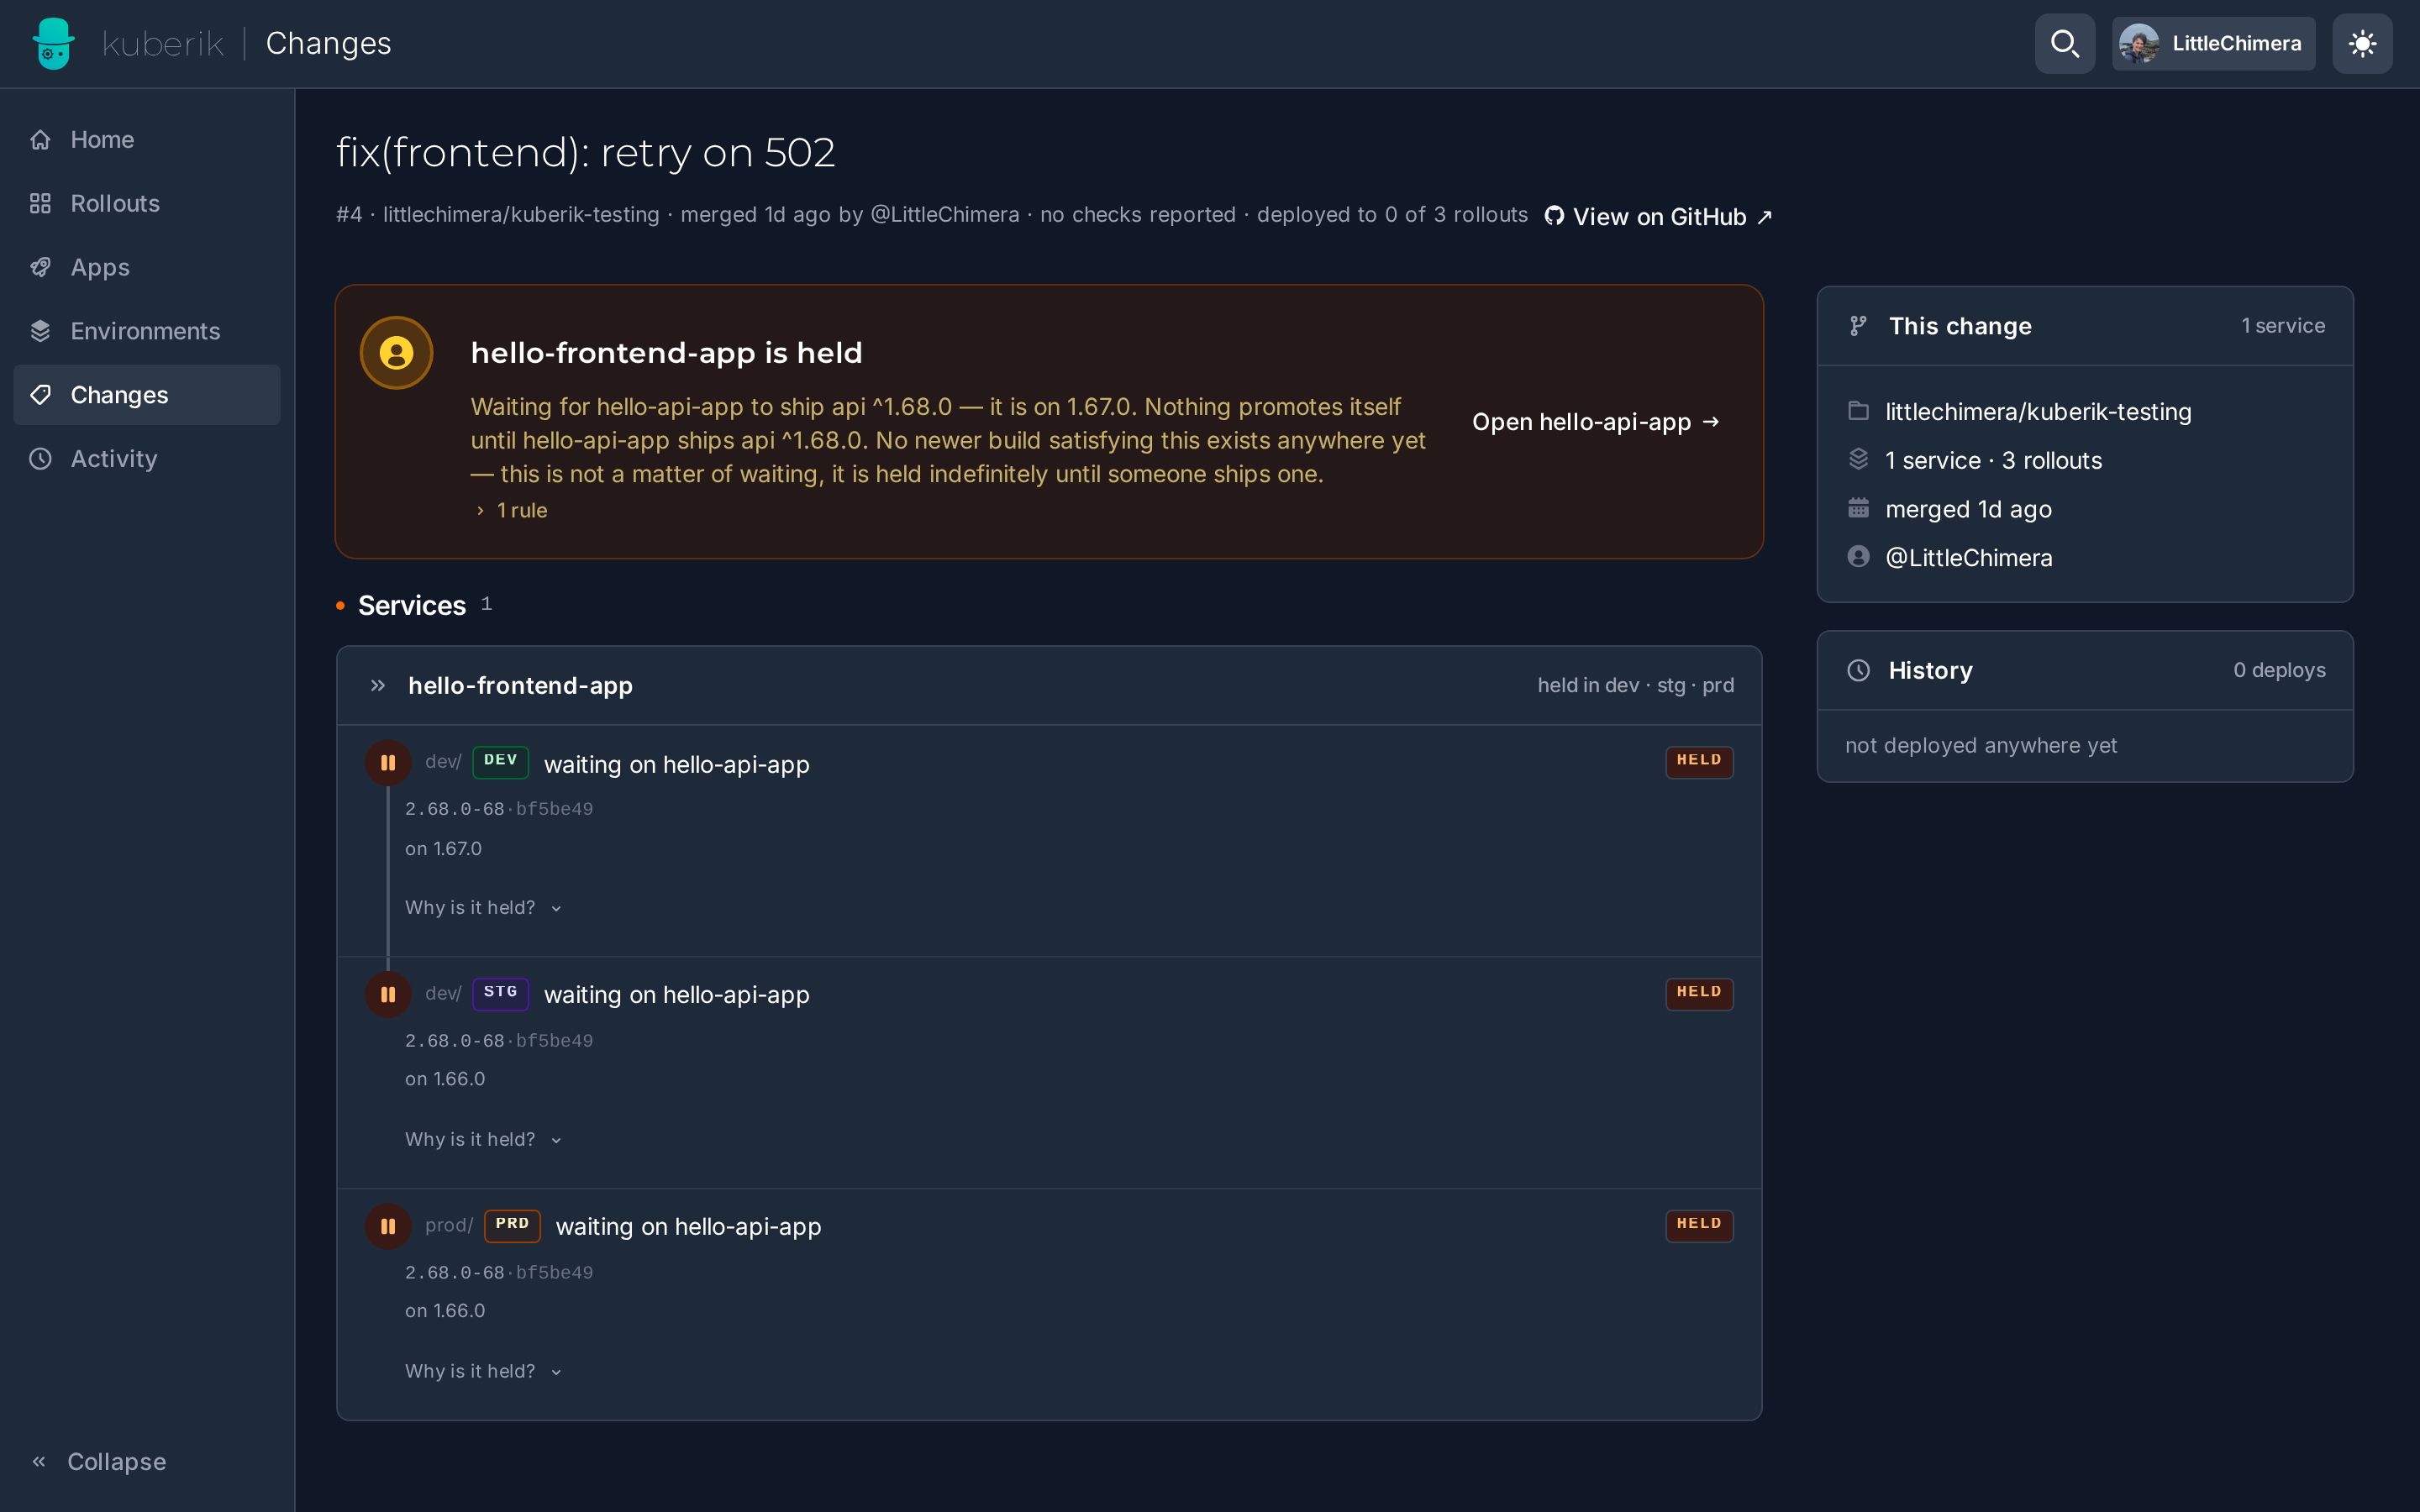Expand Why is it held for PRD

[484, 1371]
